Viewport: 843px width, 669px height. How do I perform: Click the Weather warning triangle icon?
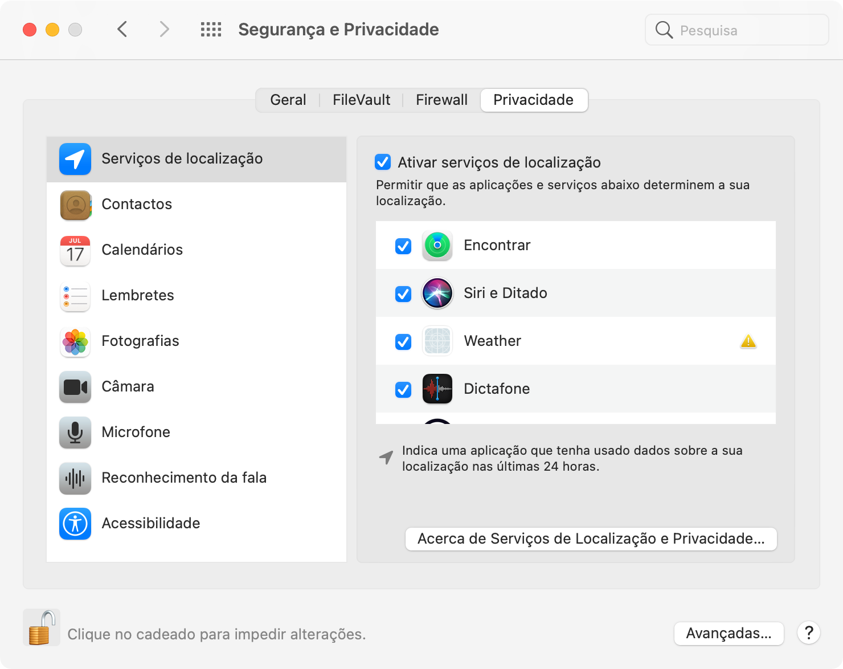[748, 341]
